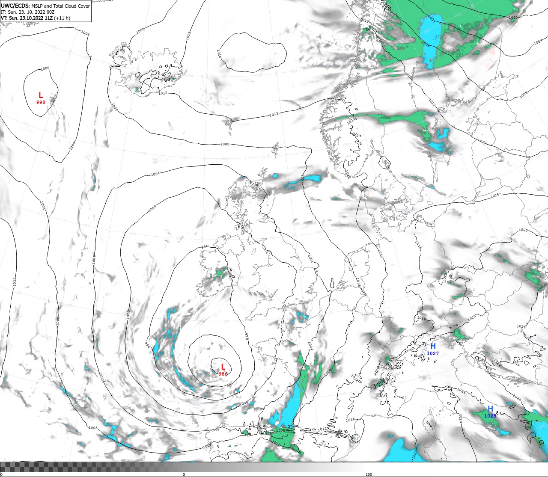Click the 'IT: Sun. 23. 10. 2022 00Z' line
The image size is (548, 477).
28,12
